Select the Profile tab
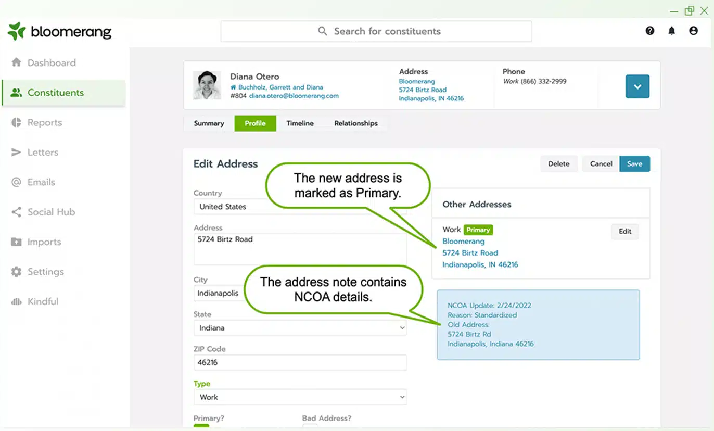This screenshot has height=431, width=714. (255, 123)
